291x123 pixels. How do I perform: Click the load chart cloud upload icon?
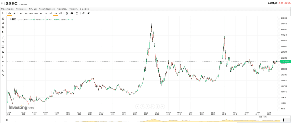tap(89, 13)
